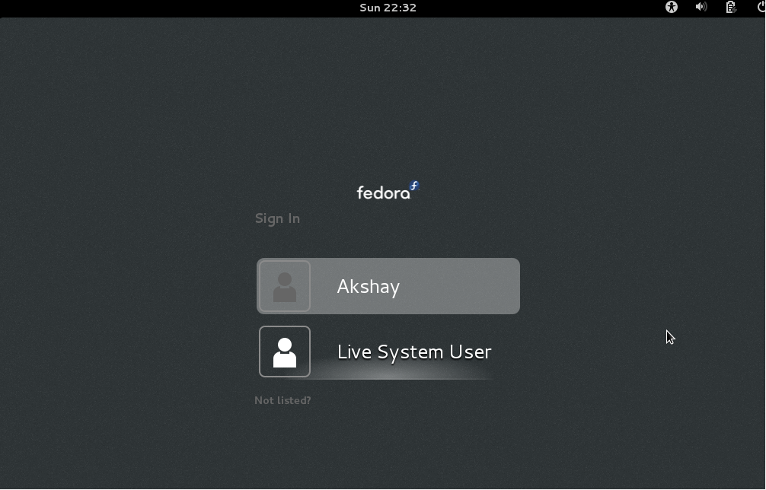Click the blue Fedora f emblem
The image size is (766, 490).
click(x=414, y=186)
